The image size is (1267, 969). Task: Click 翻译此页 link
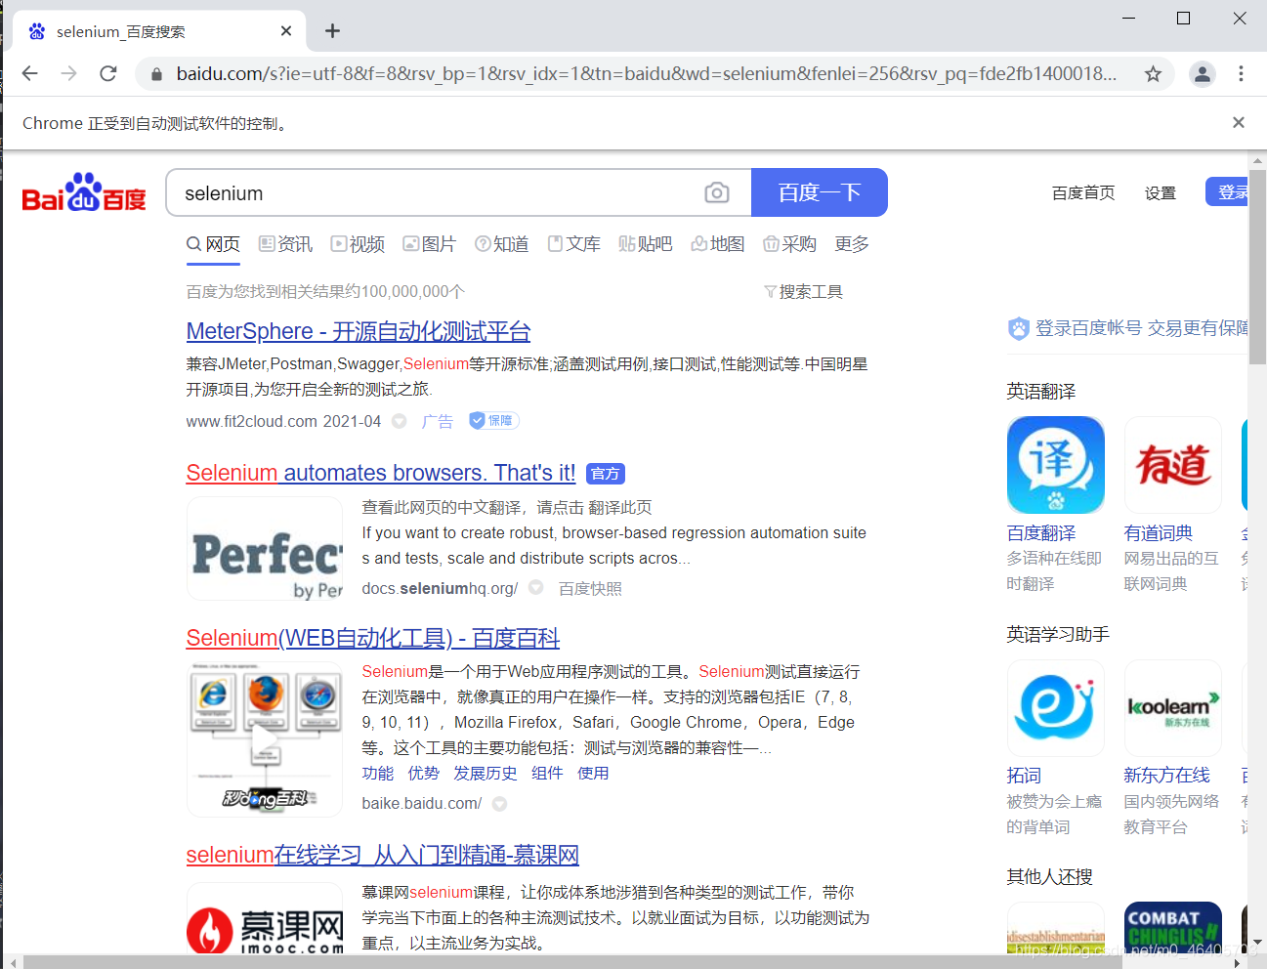click(x=620, y=507)
